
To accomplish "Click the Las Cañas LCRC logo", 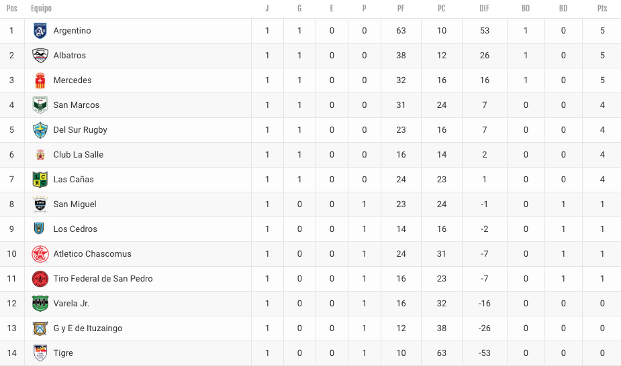I will tap(40, 180).
